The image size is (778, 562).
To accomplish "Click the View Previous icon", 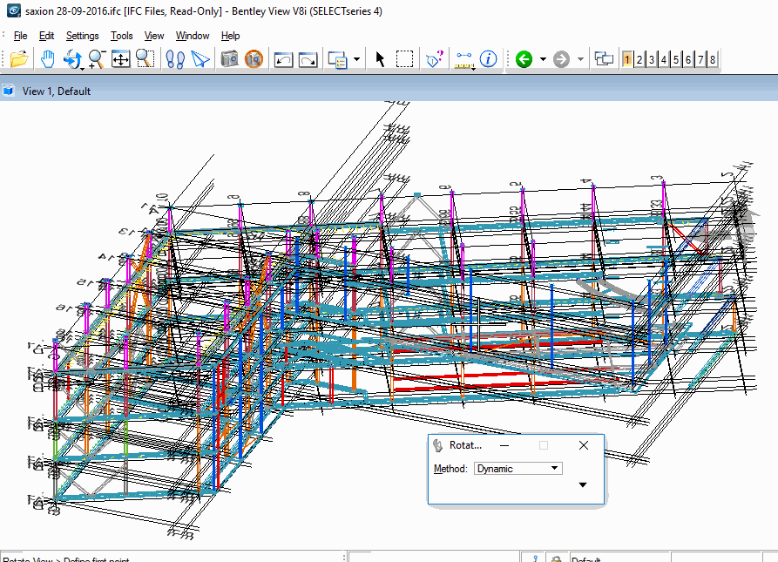I will pyautogui.click(x=283, y=59).
